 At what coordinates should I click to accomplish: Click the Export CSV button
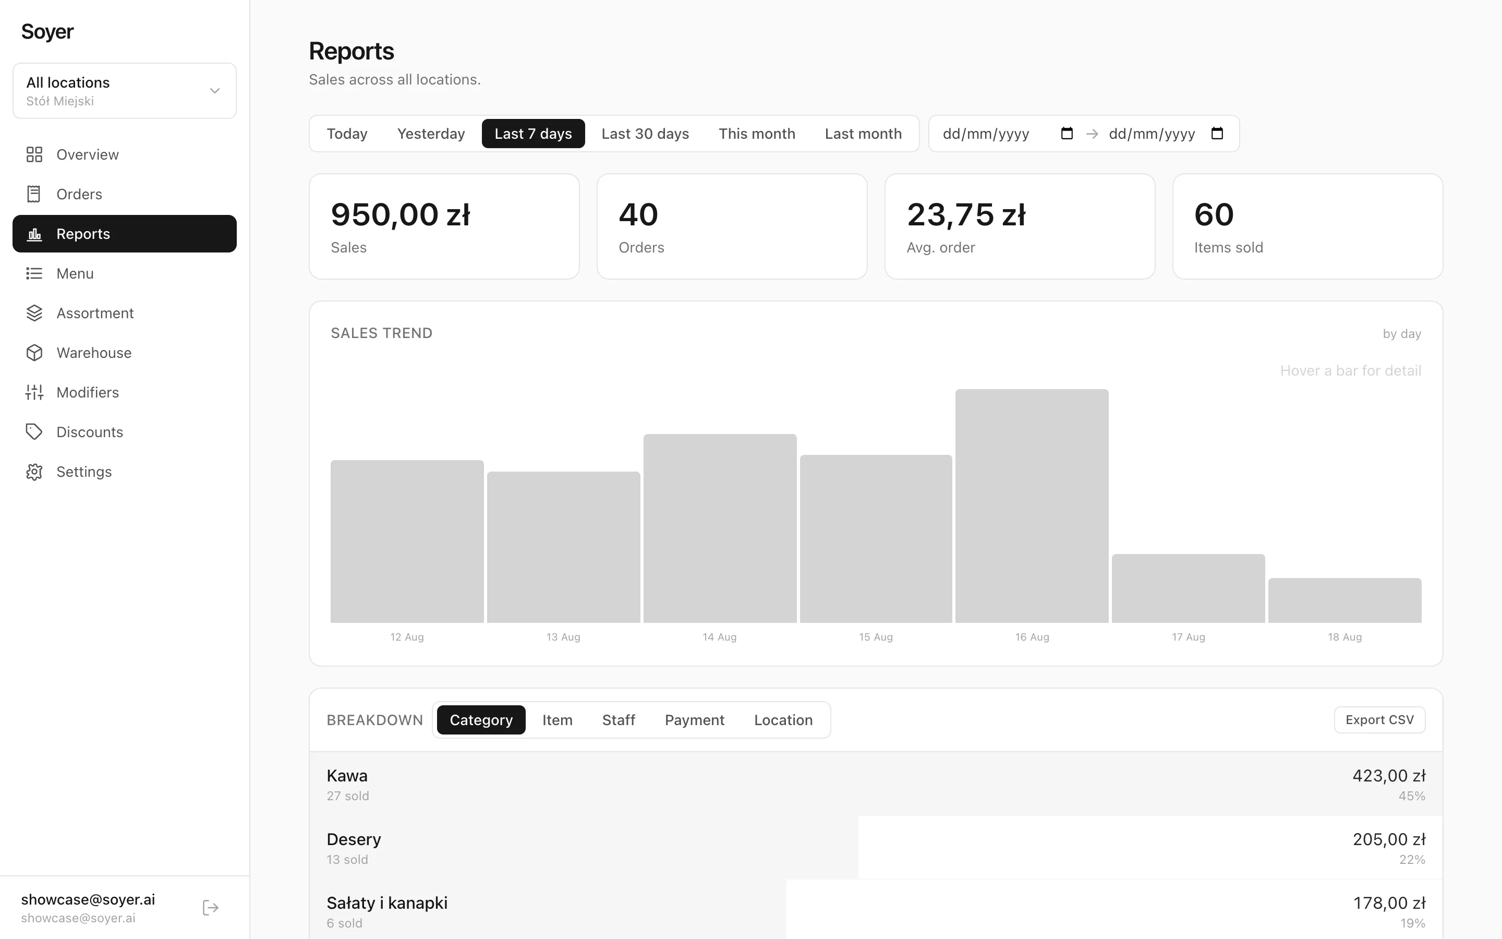coord(1379,720)
